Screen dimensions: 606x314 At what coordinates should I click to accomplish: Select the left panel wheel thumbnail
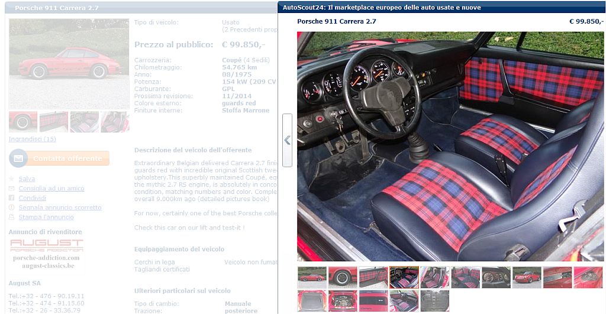point(23,122)
